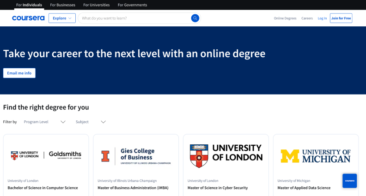
Task: Open the Careers link
Action: [x=307, y=18]
